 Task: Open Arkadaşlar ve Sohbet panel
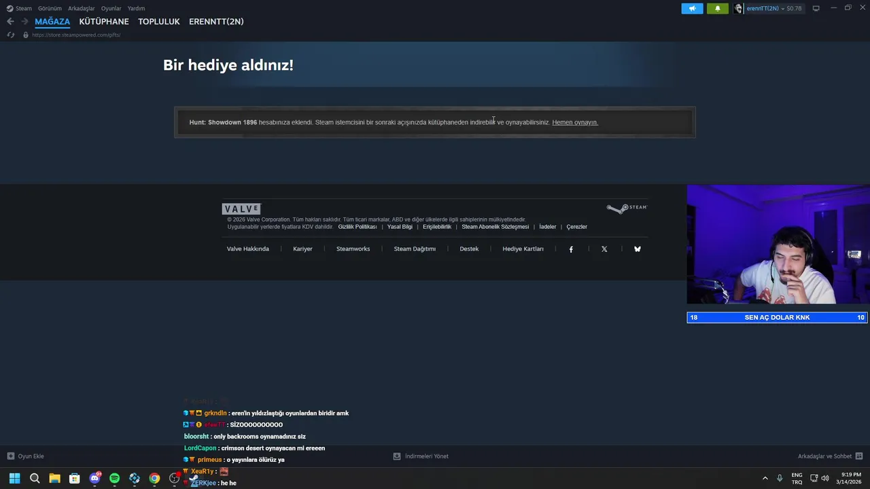tap(831, 456)
